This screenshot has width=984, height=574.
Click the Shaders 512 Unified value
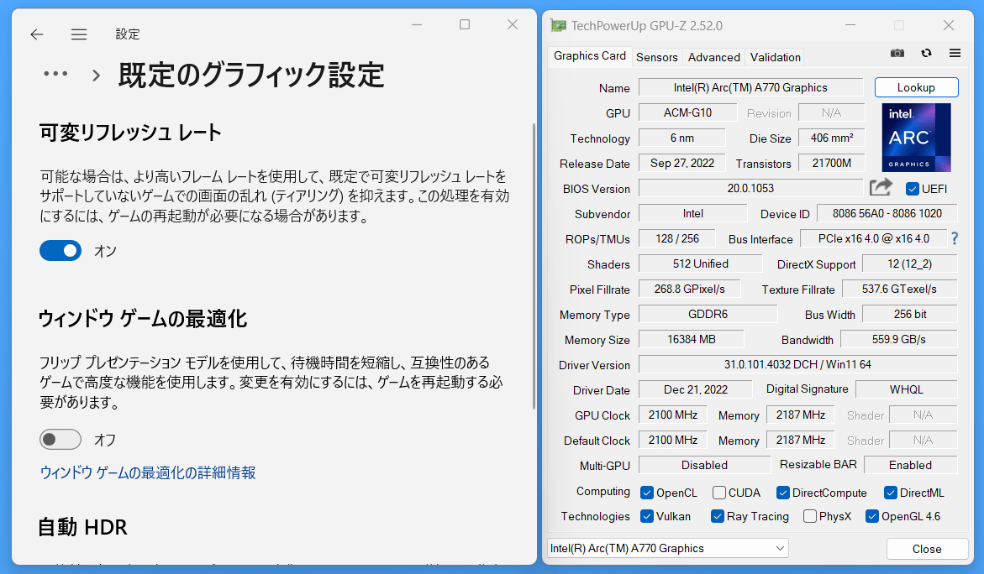(700, 264)
